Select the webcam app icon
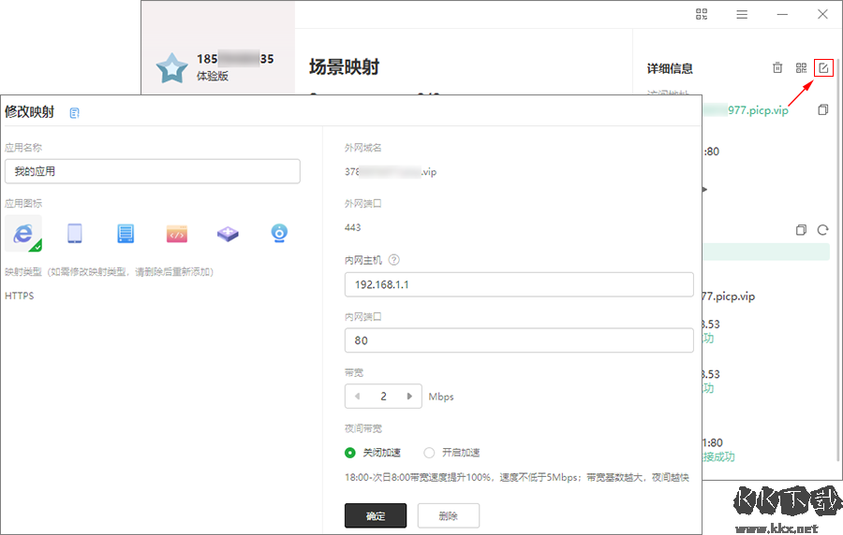Screen dimensions: 843x535 point(279,234)
